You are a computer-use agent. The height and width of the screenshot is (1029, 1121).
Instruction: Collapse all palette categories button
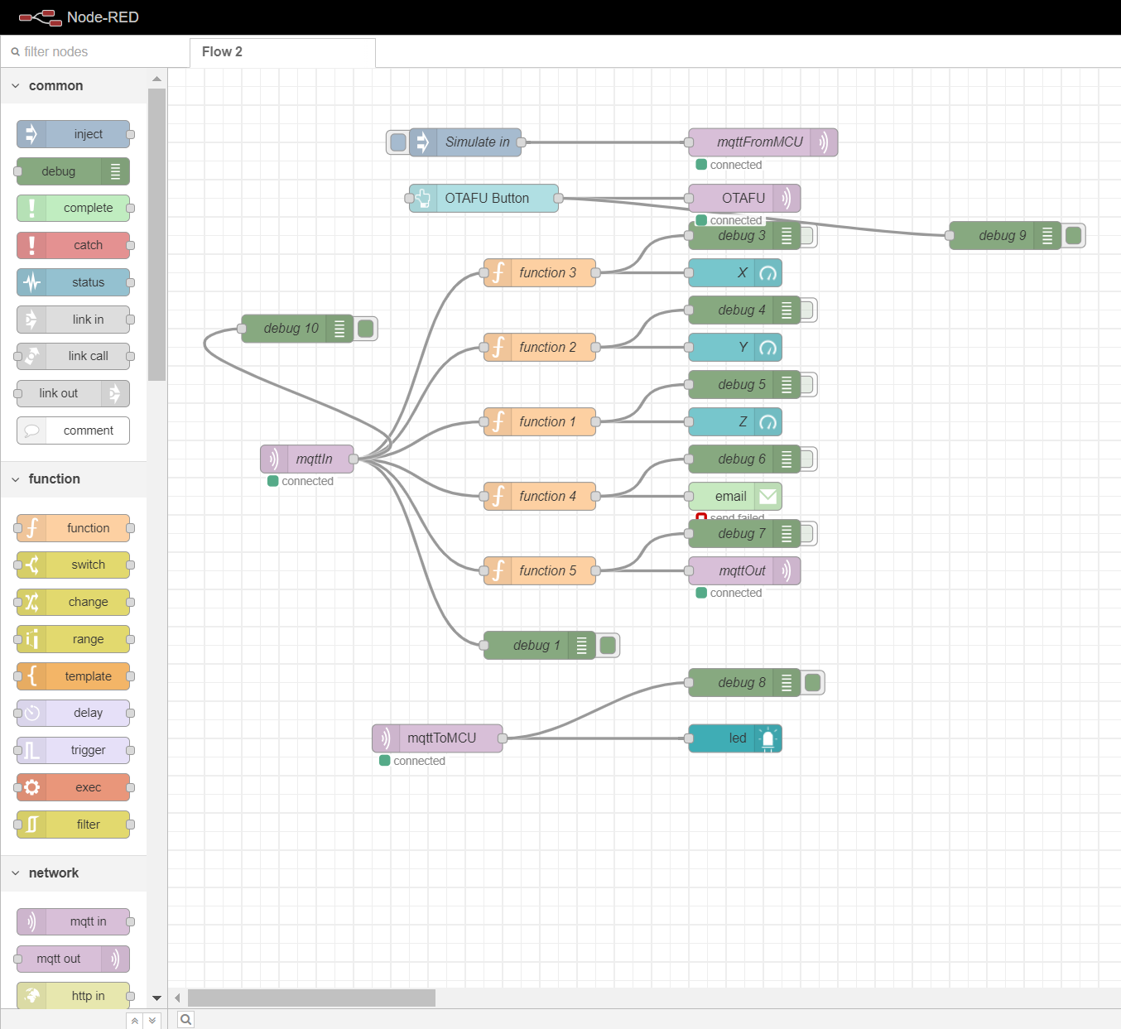pos(135,1021)
